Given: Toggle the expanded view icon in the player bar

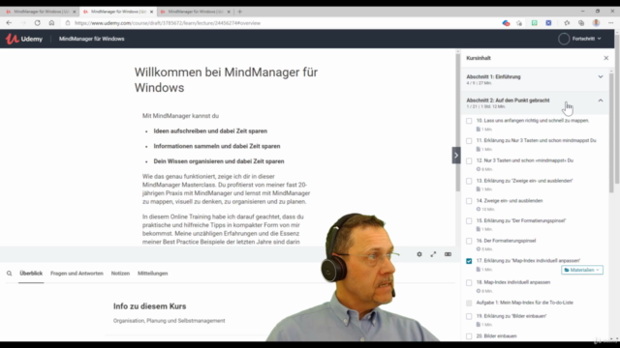Looking at the screenshot, I should click(448, 254).
